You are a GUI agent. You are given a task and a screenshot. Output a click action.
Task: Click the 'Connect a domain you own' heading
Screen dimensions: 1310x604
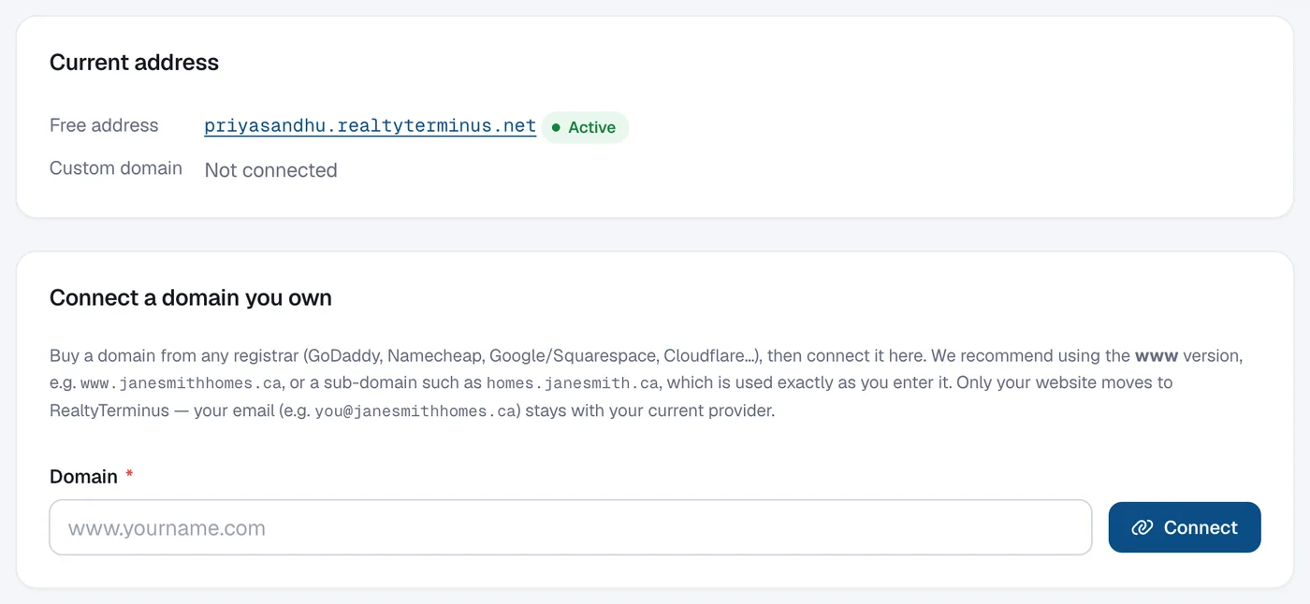191,298
